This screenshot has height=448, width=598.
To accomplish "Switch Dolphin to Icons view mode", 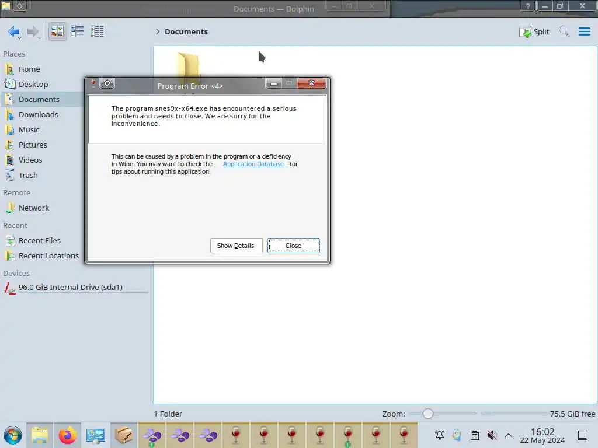I will pos(57,32).
